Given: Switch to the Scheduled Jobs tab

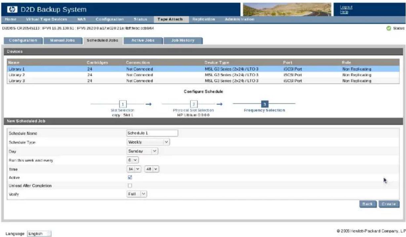Looking at the screenshot, I should click(x=102, y=40).
